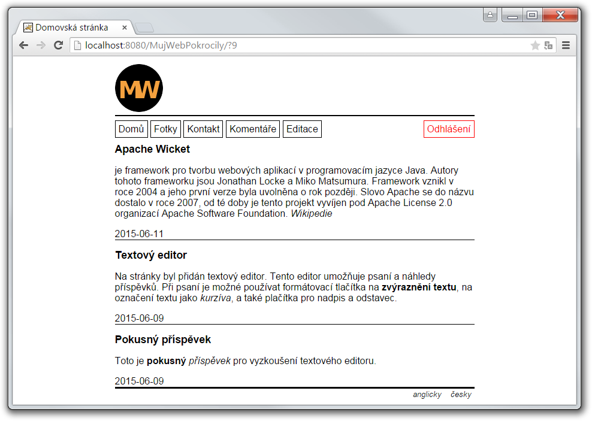Screen dimensions: 592x421
Task: Open the Fotky section
Action: (x=165, y=129)
